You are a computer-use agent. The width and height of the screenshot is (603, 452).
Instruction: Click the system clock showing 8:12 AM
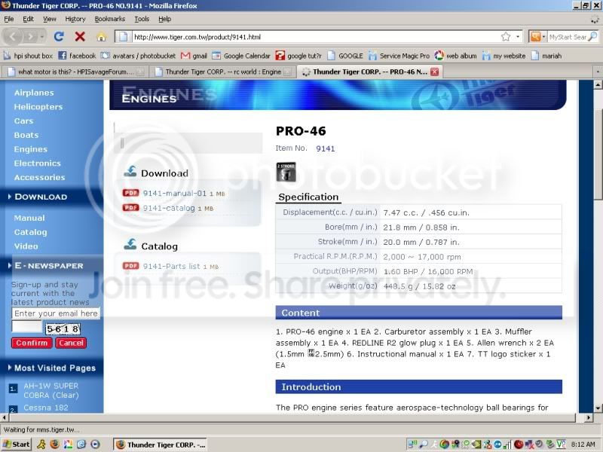tap(583, 444)
